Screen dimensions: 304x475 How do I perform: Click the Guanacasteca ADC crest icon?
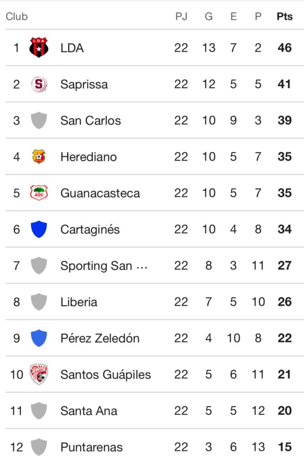point(38,193)
